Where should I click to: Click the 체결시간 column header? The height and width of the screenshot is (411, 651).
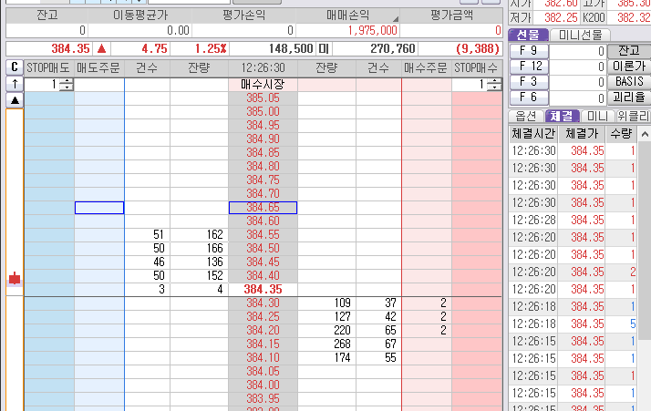pyautogui.click(x=533, y=134)
